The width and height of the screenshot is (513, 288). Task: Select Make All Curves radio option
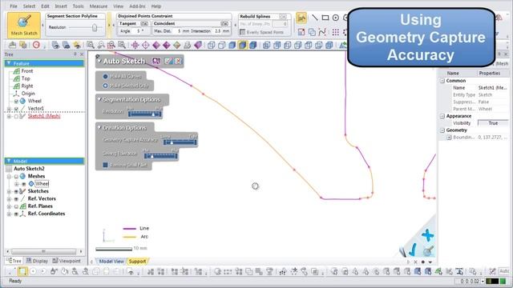105,77
